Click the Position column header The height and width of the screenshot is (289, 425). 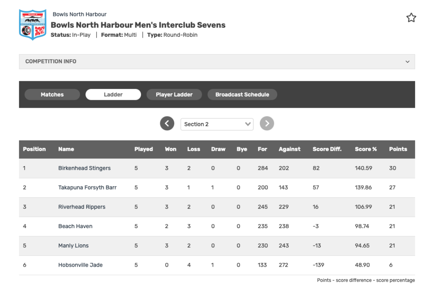[34, 149]
